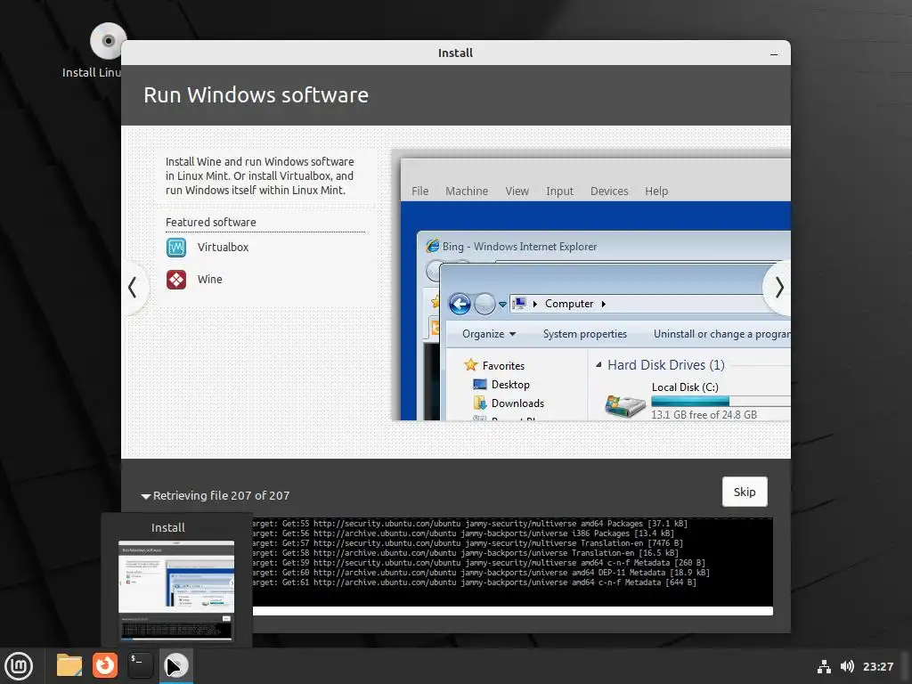The width and height of the screenshot is (912, 684).
Task: Open the volume control tray icon
Action: 848,666
